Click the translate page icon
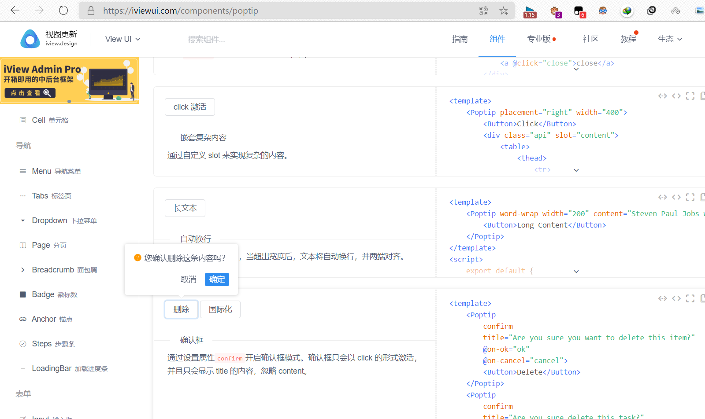Viewport: 705px width, 419px height. point(484,11)
